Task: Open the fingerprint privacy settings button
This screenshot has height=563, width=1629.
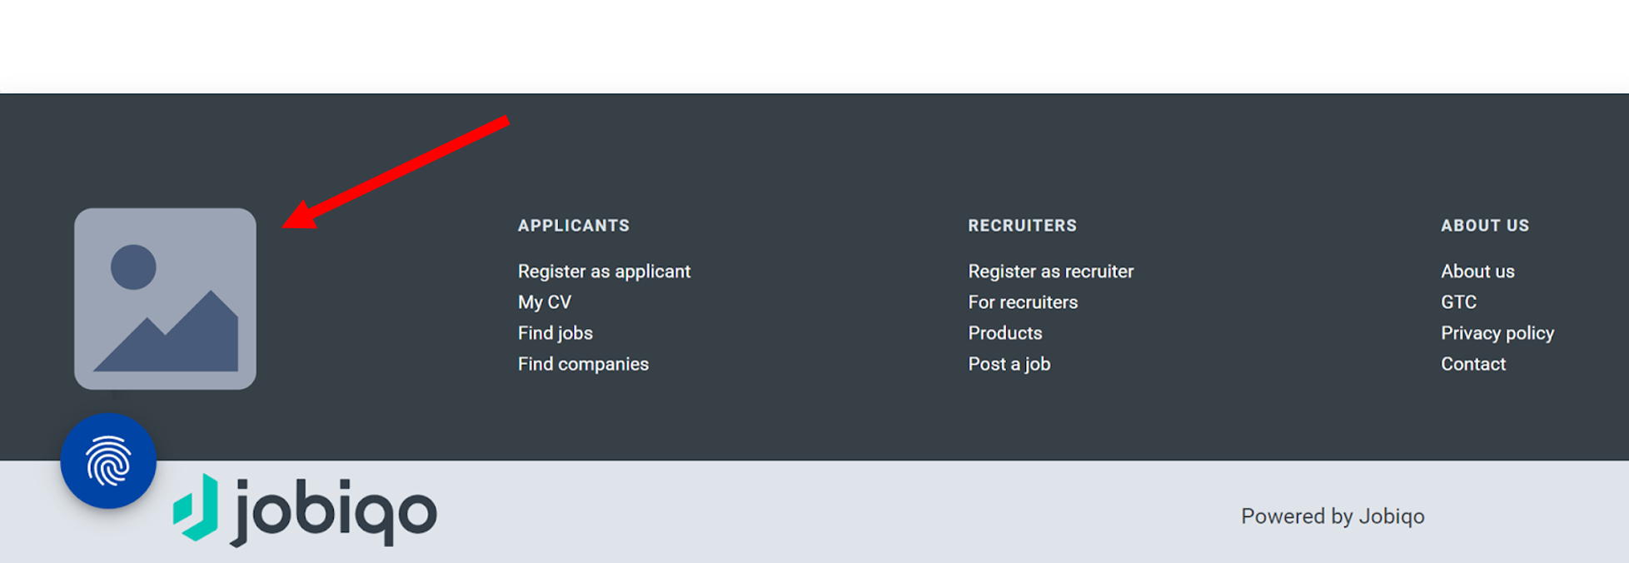Action: 108,461
